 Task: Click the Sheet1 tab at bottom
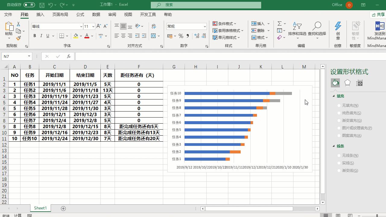tap(40, 208)
